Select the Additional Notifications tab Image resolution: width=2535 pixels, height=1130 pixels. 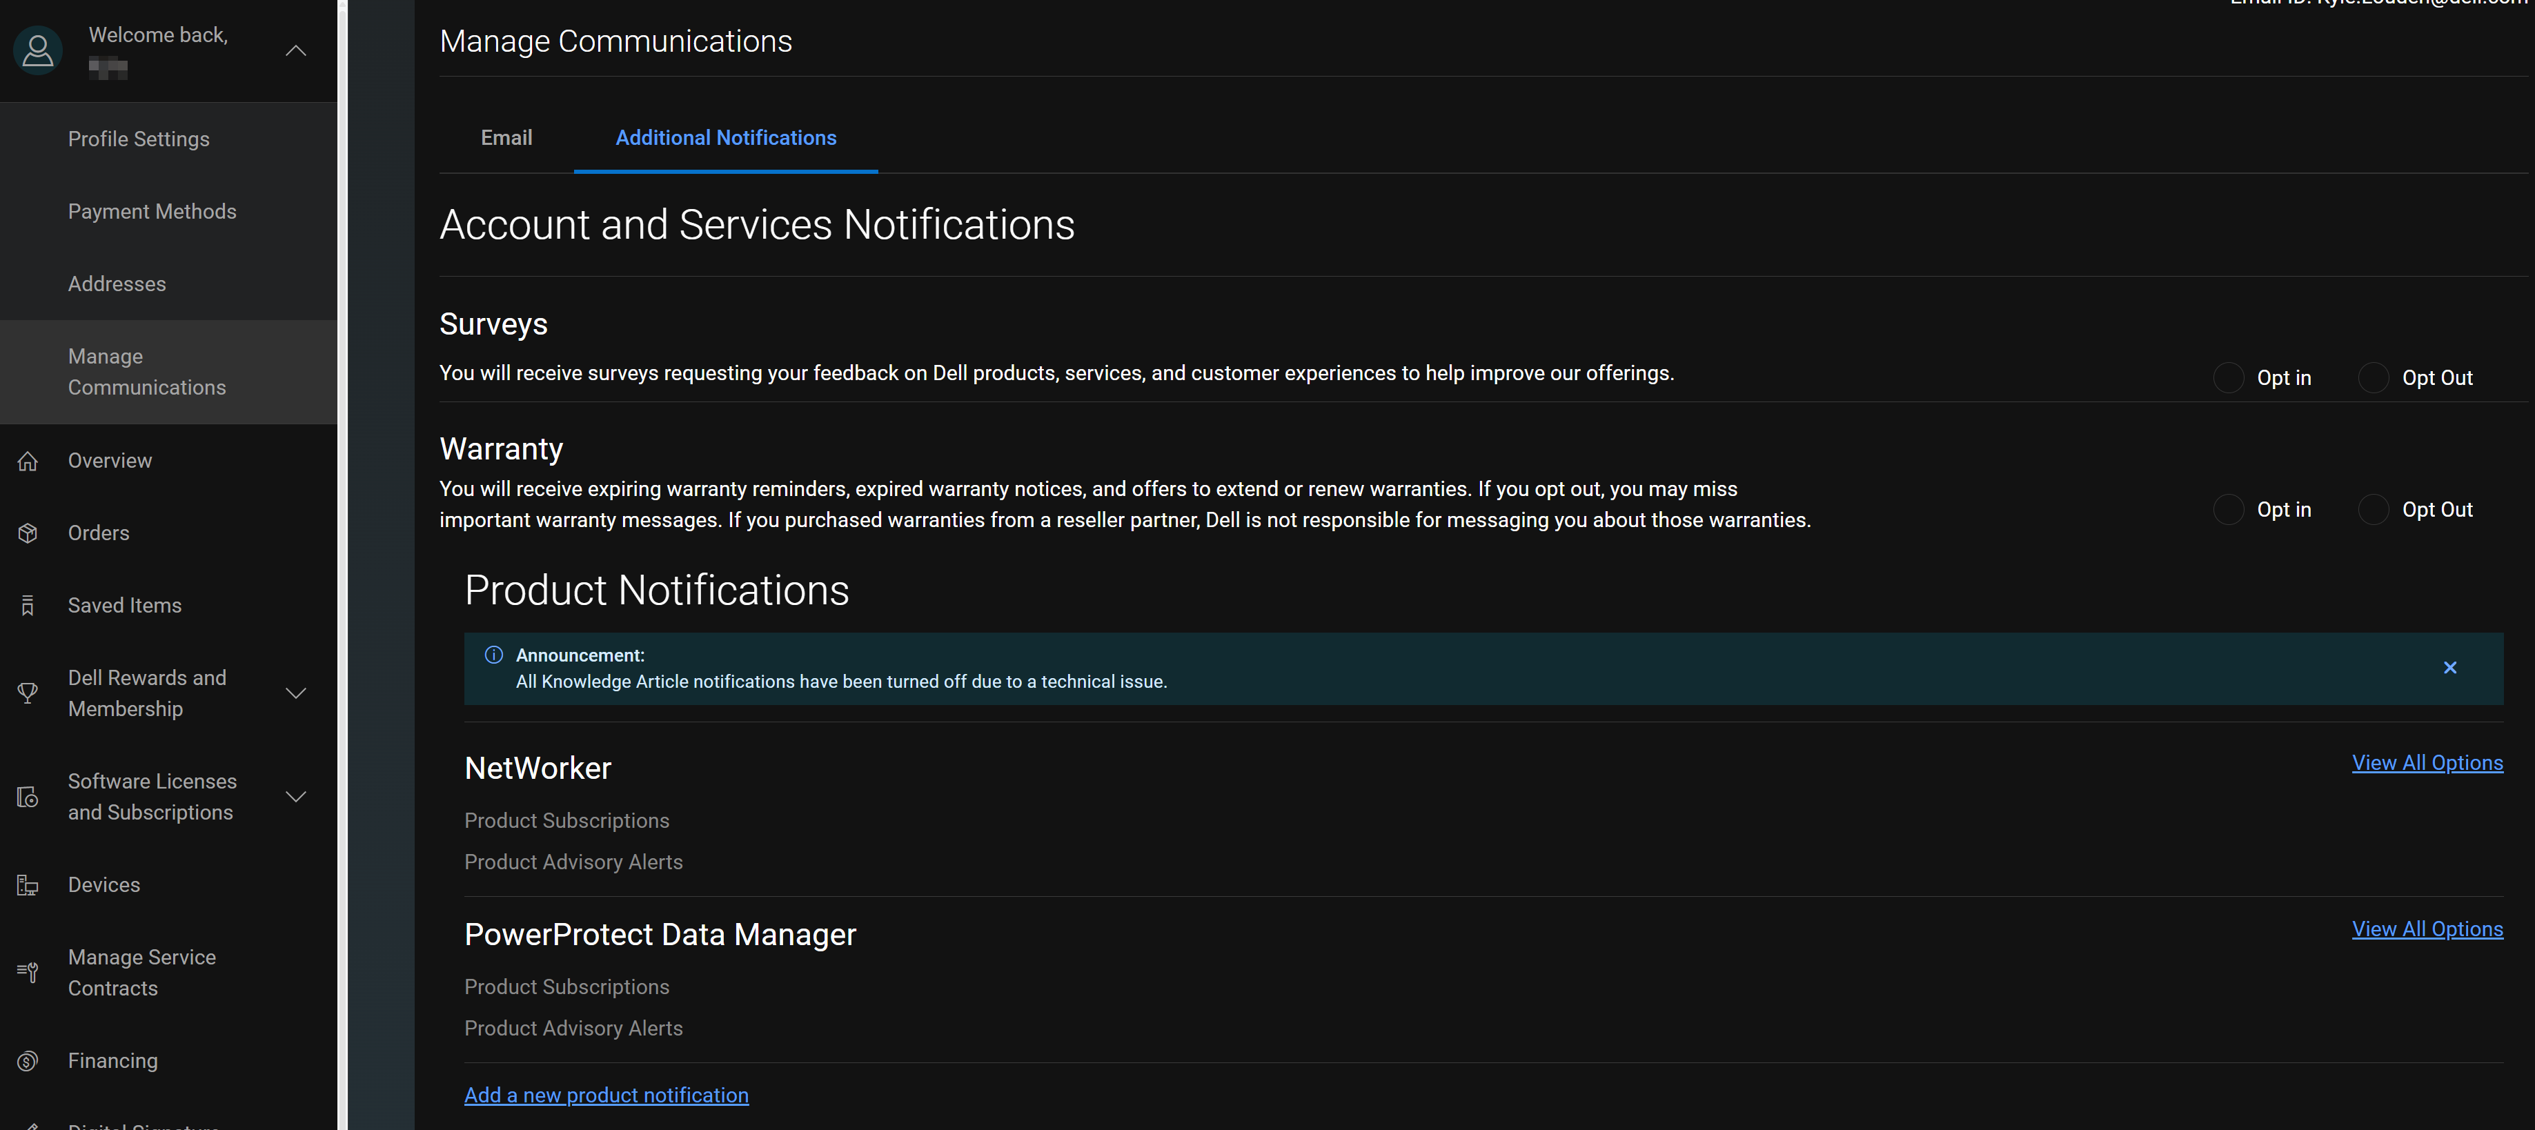coord(725,138)
